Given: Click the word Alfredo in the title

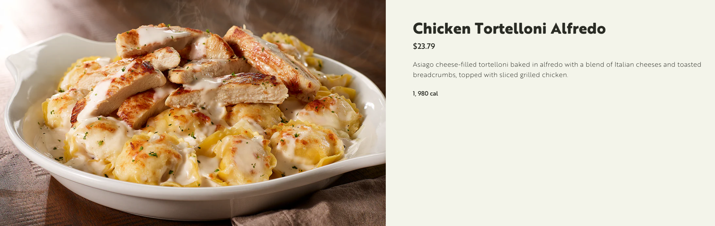Looking at the screenshot, I should click(578, 29).
